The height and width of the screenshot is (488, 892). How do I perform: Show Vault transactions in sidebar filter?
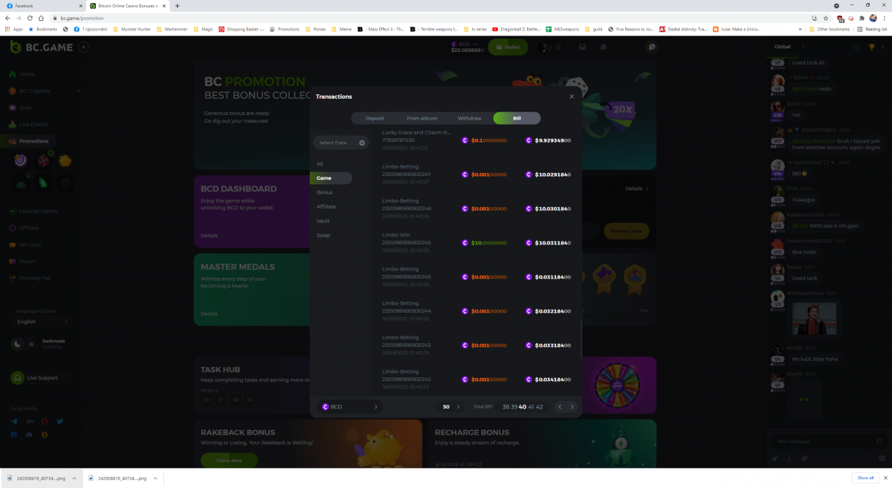323,221
